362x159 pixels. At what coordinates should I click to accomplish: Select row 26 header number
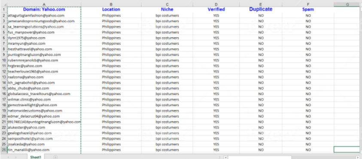[x=4, y=150]
